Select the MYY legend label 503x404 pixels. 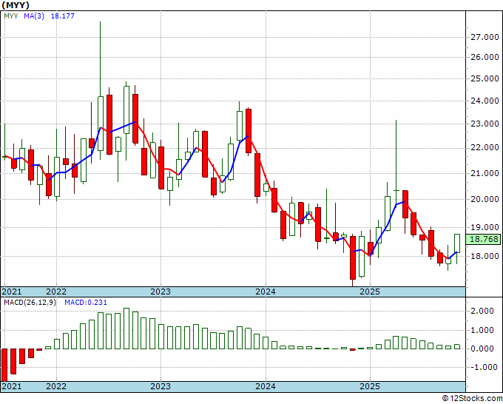click(x=11, y=16)
